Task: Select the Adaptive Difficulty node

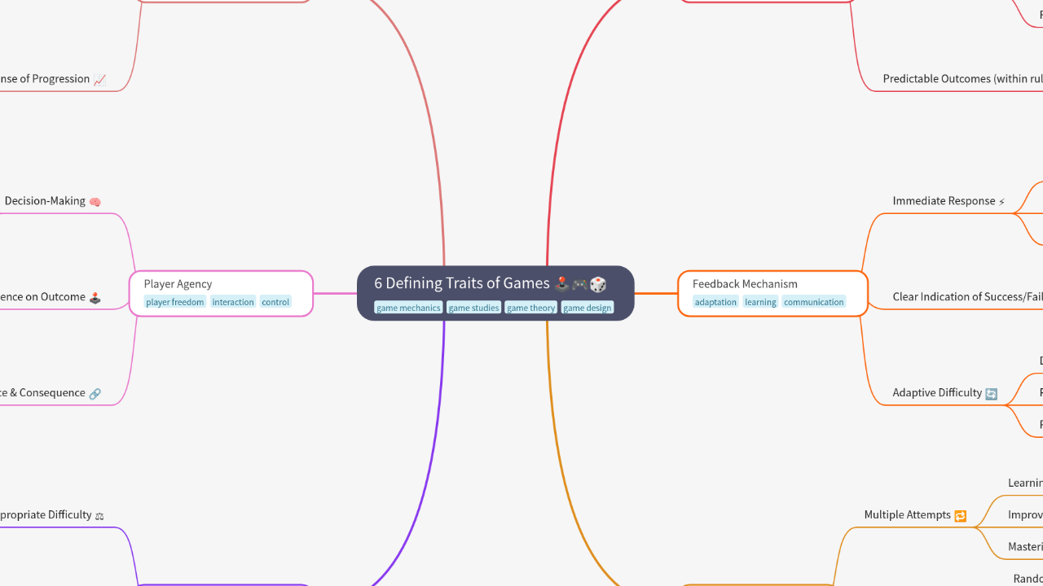Action: pos(945,393)
